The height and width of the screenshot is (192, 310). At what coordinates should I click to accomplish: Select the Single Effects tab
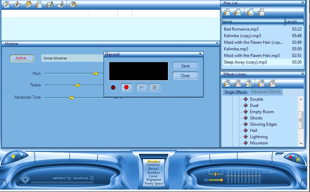(x=236, y=92)
